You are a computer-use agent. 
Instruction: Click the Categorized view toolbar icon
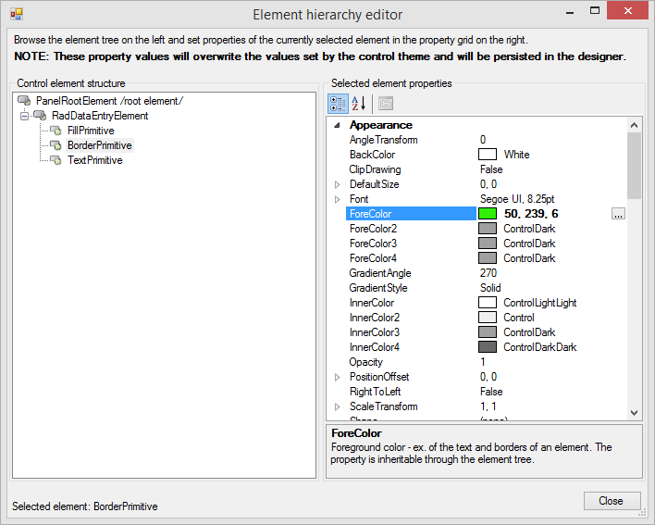[x=338, y=104]
